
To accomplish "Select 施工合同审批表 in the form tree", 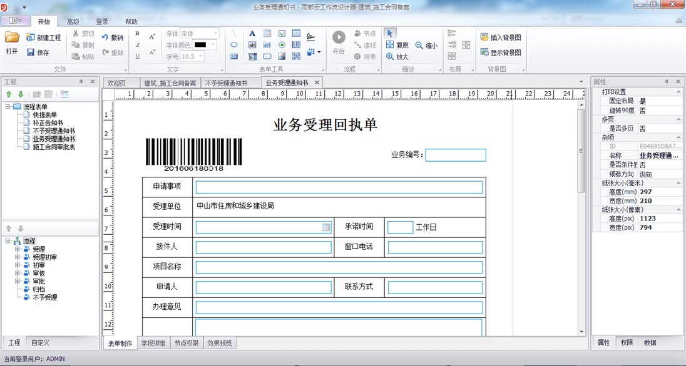I will tap(54, 147).
